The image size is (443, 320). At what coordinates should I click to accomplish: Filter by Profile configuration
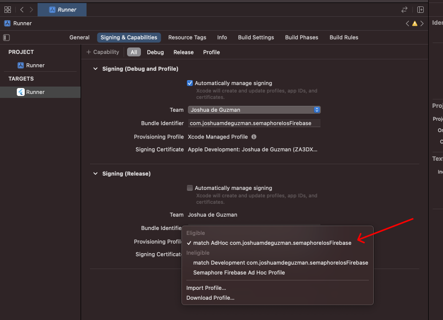coord(212,52)
